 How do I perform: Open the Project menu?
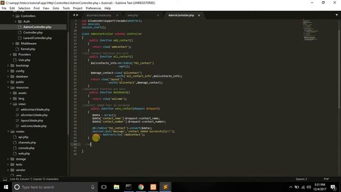click(78, 9)
